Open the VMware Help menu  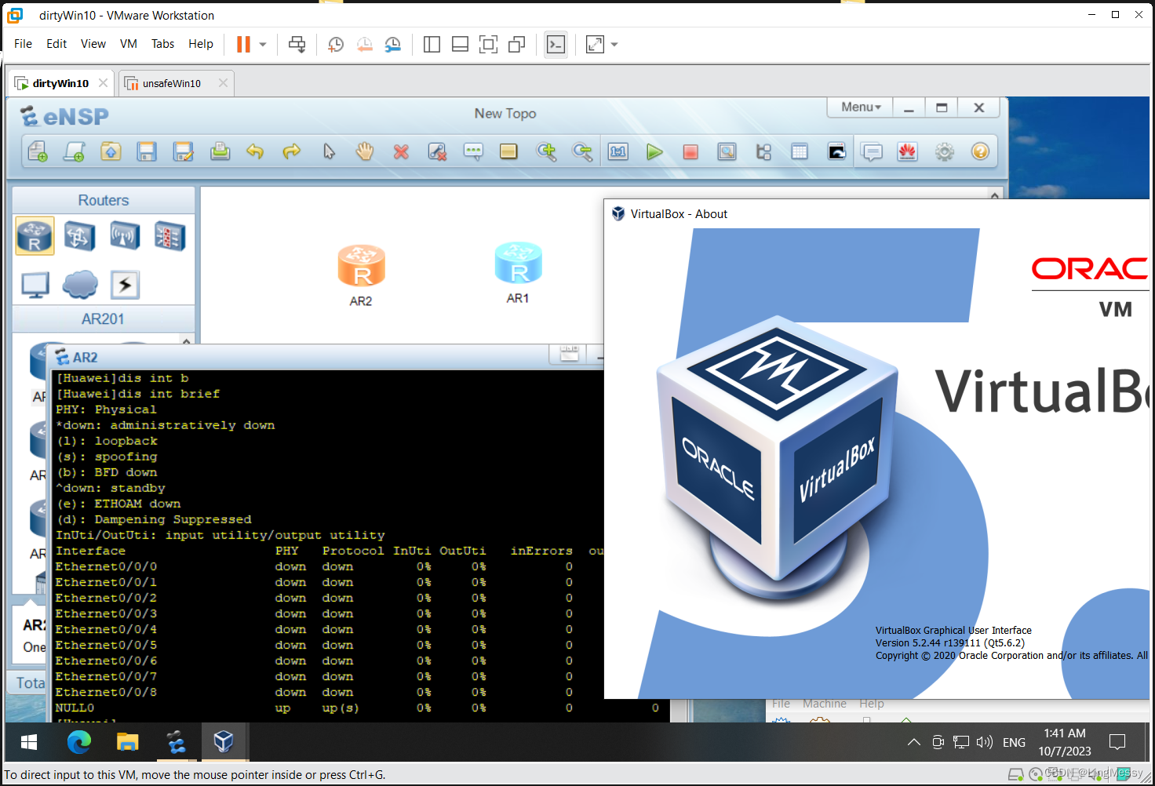point(201,44)
